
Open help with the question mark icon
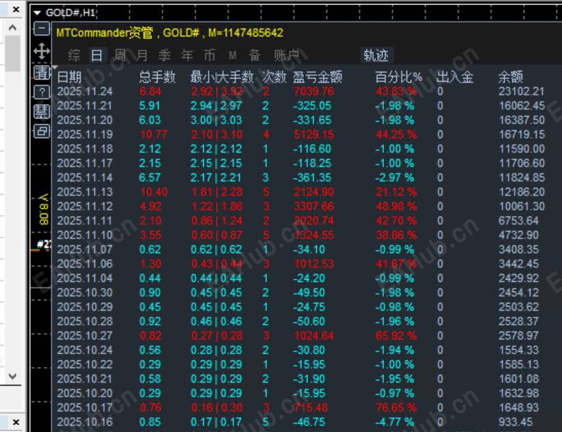tap(42, 92)
